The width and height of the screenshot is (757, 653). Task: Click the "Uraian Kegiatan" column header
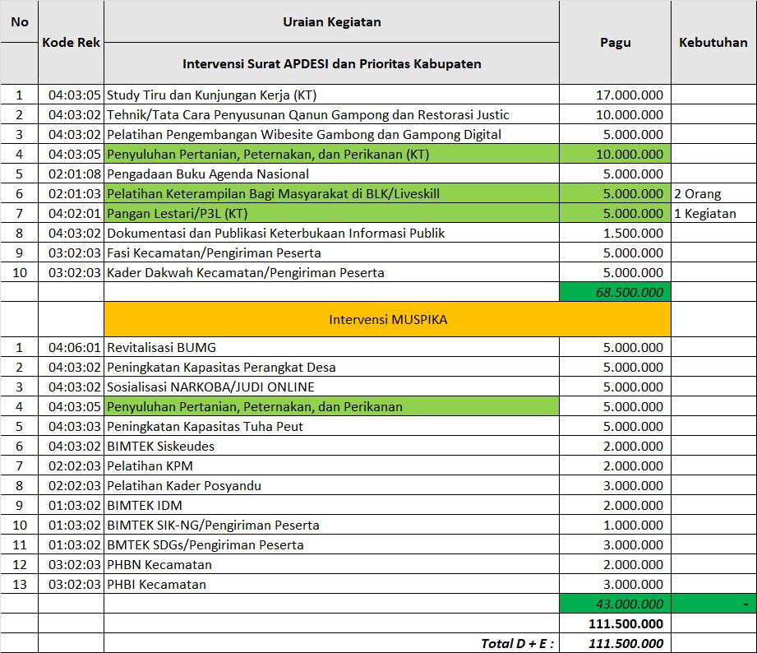[331, 22]
